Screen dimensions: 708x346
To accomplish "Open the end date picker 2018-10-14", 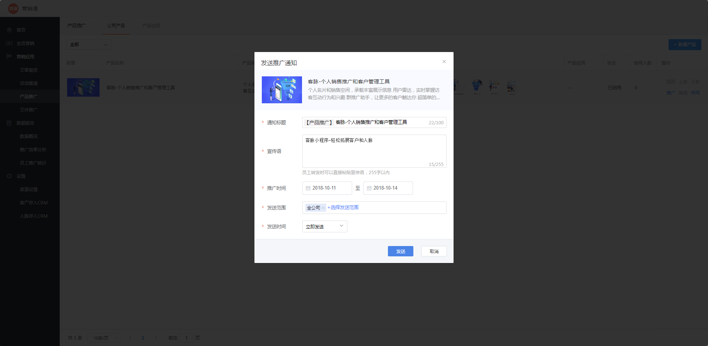I will tap(388, 188).
